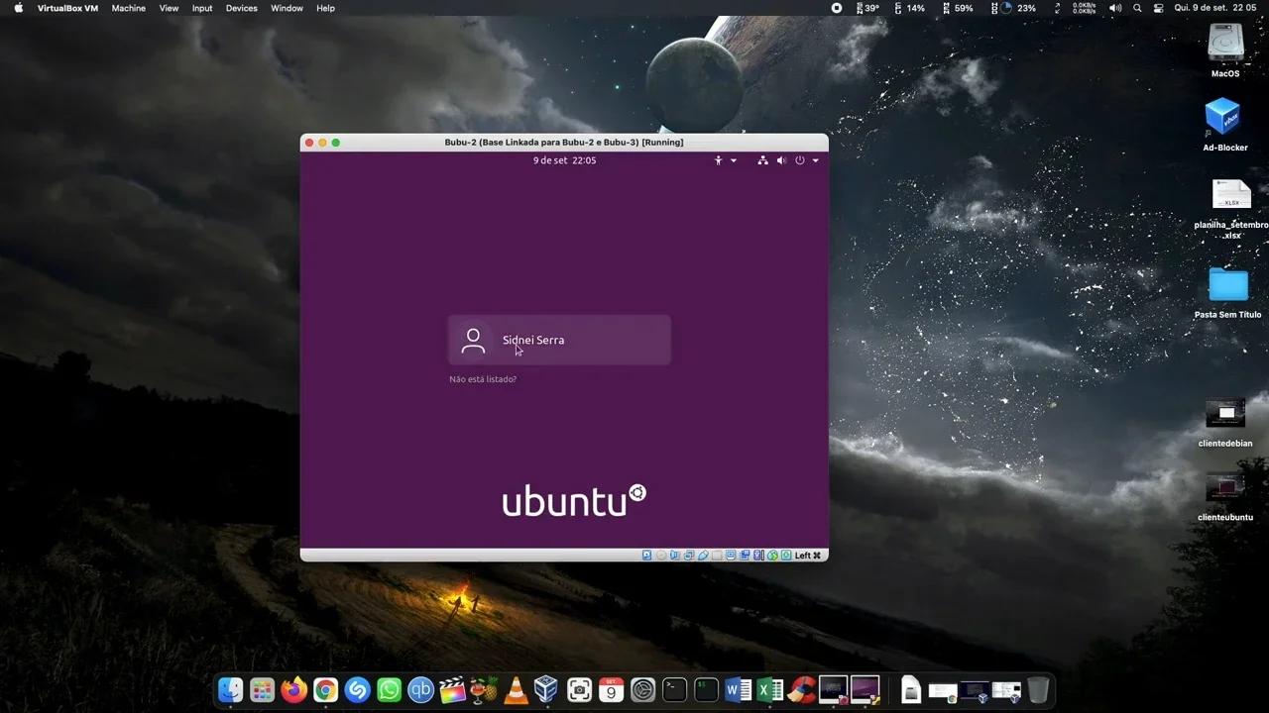Open Calendar from the Dock
Screen dimensions: 1269x713
[612, 689]
